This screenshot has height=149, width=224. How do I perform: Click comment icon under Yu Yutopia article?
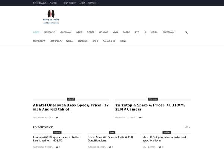click(140, 118)
